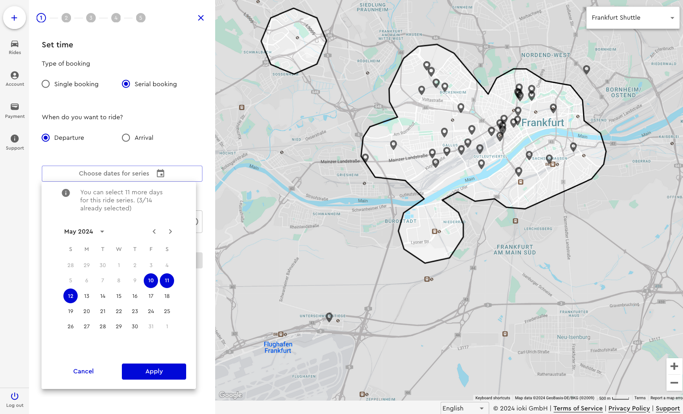Screen dimensions: 683x414
Task: Click Keyboard shortcuts on the map
Action: 492,398
